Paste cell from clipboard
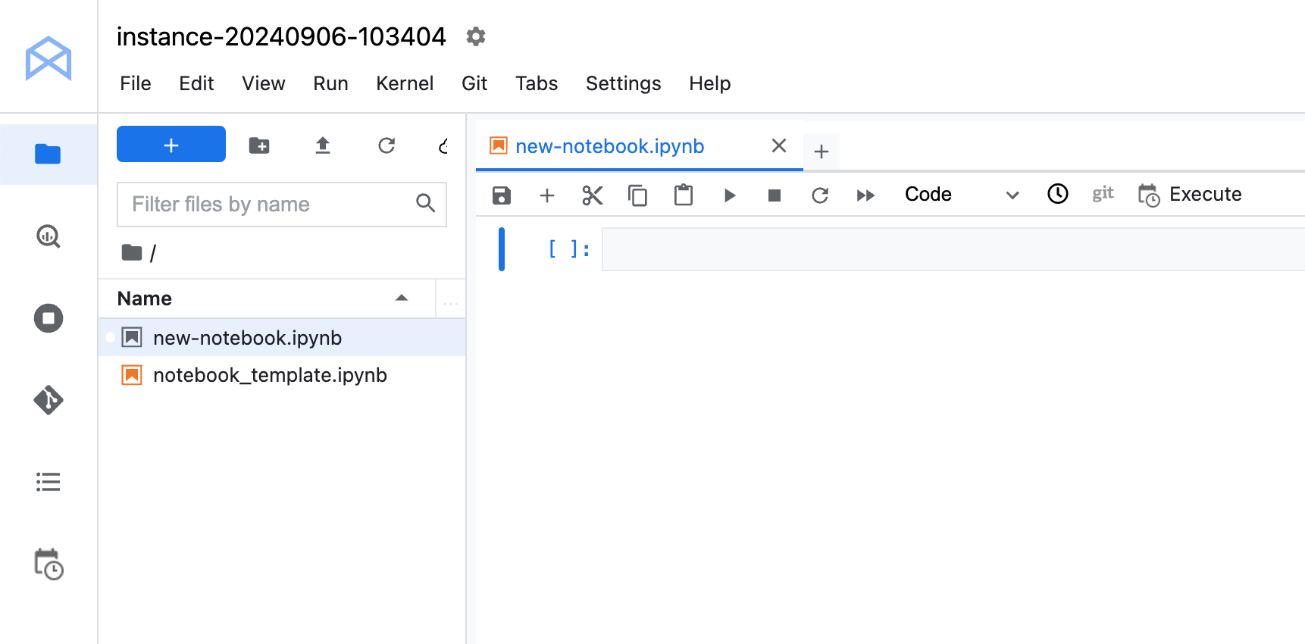This screenshot has height=644, width=1305. pyautogui.click(x=684, y=195)
